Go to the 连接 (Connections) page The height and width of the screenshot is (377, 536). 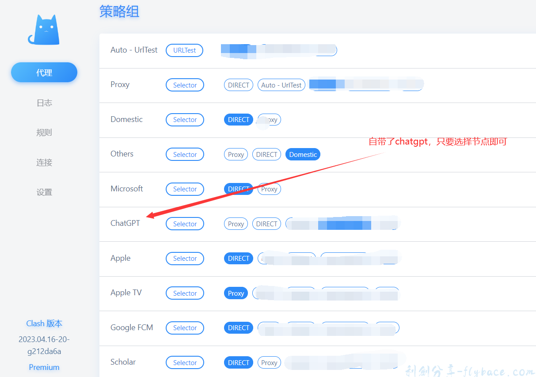(x=44, y=162)
